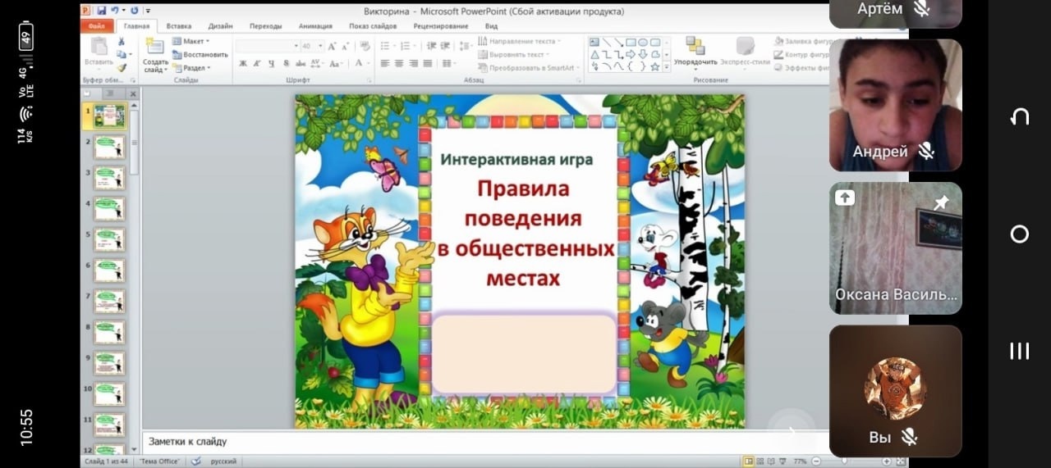The height and width of the screenshot is (468, 1051).
Task: Select the rectangle shape in shapes gallery
Action: (x=631, y=42)
